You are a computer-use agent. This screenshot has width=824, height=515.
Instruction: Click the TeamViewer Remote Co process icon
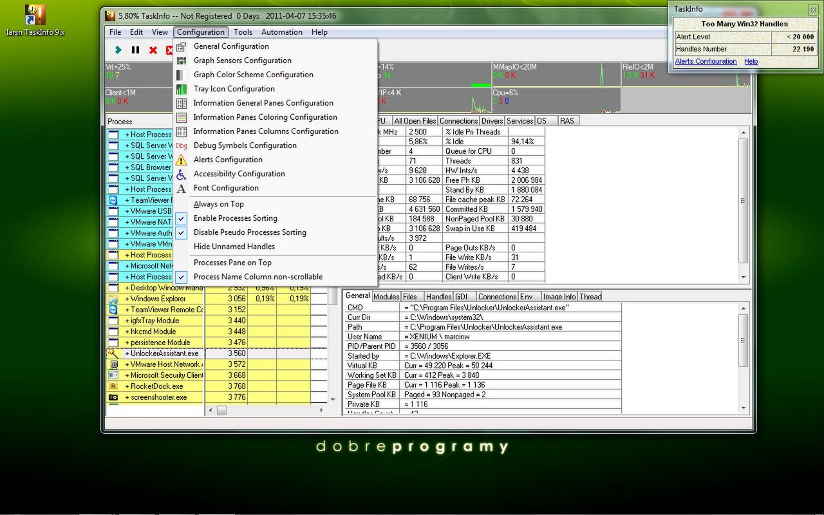113,310
